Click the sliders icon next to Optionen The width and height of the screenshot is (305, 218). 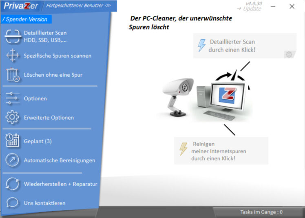click(x=13, y=98)
